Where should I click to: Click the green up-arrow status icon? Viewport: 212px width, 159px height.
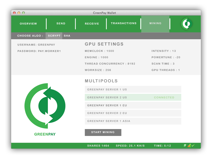185,145
